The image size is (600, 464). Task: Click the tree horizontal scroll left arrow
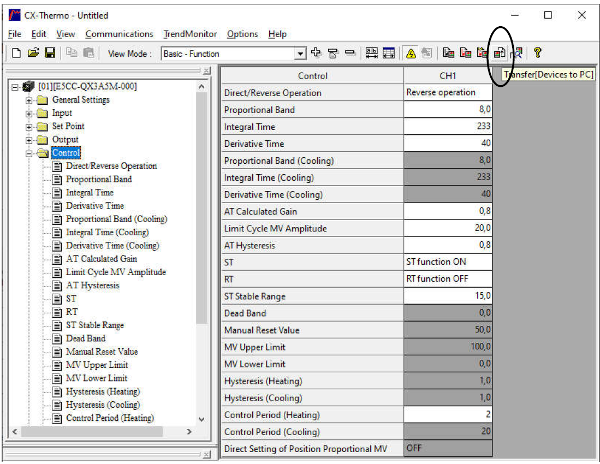15,431
